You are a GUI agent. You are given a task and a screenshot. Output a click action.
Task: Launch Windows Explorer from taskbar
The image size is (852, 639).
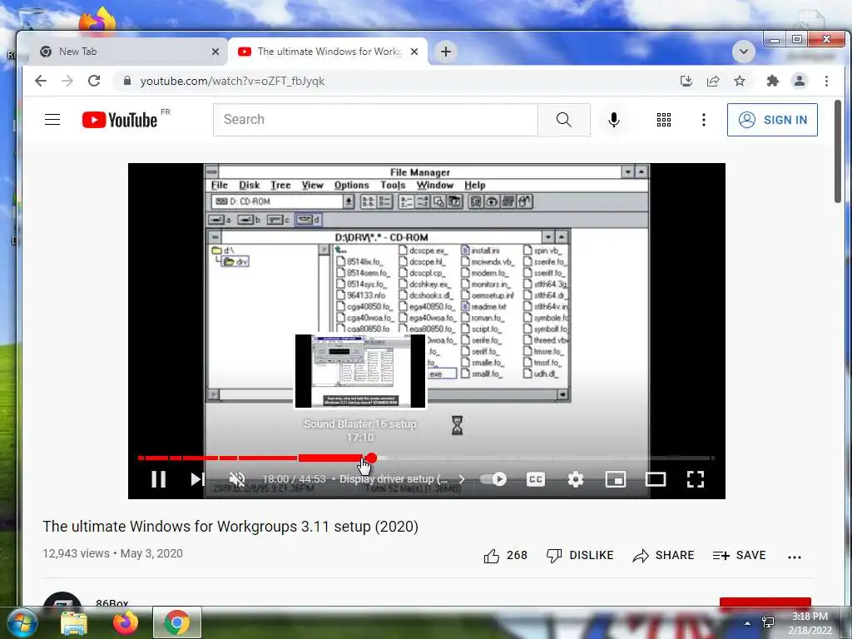73,622
